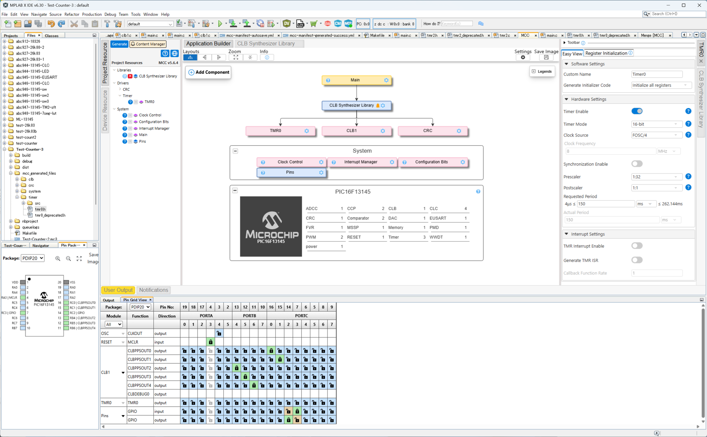Click the Info icon in Application Builder
Image resolution: width=707 pixels, height=437 pixels.
pyautogui.click(x=267, y=57)
